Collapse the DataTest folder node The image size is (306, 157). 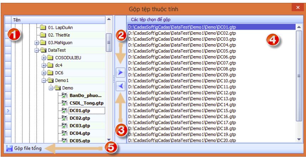click(x=36, y=50)
